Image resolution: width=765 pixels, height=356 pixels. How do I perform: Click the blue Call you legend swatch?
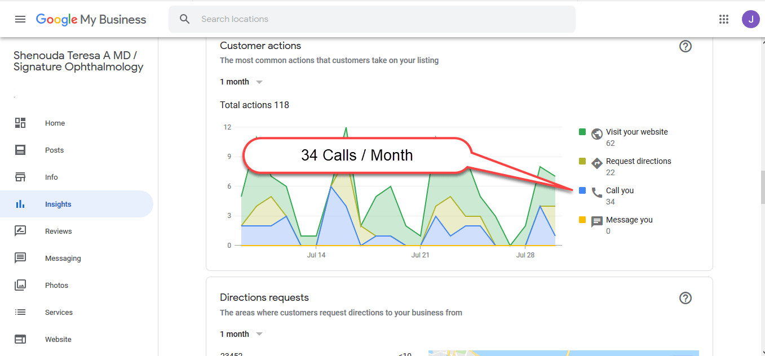point(582,190)
